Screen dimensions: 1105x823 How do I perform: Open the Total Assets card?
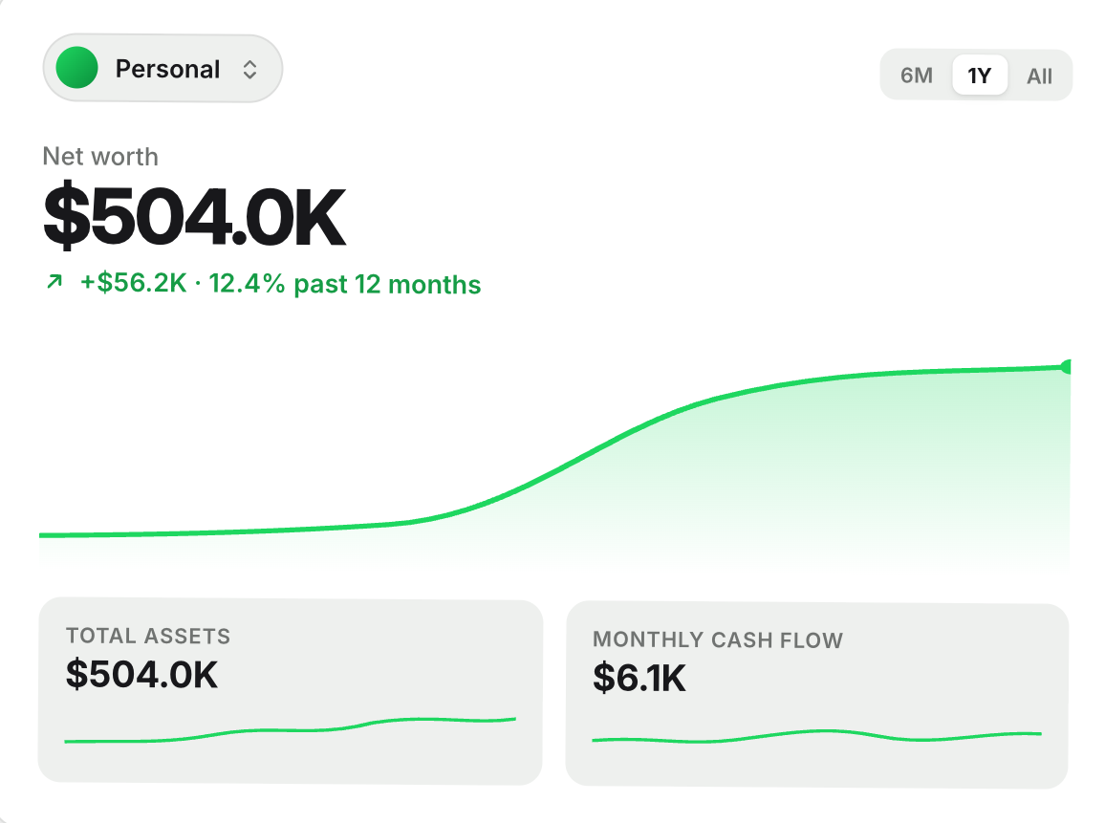pyautogui.click(x=291, y=691)
